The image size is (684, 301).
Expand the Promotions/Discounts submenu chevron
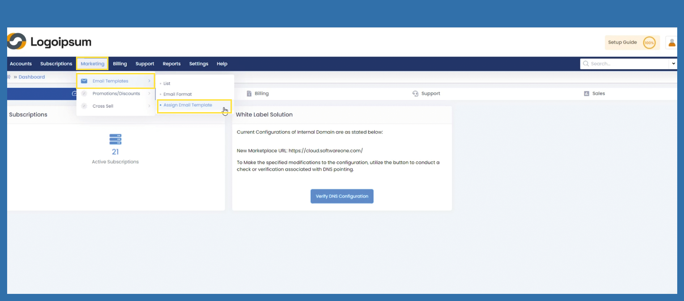[149, 94]
